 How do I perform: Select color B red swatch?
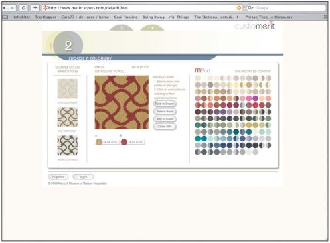tap(124, 142)
